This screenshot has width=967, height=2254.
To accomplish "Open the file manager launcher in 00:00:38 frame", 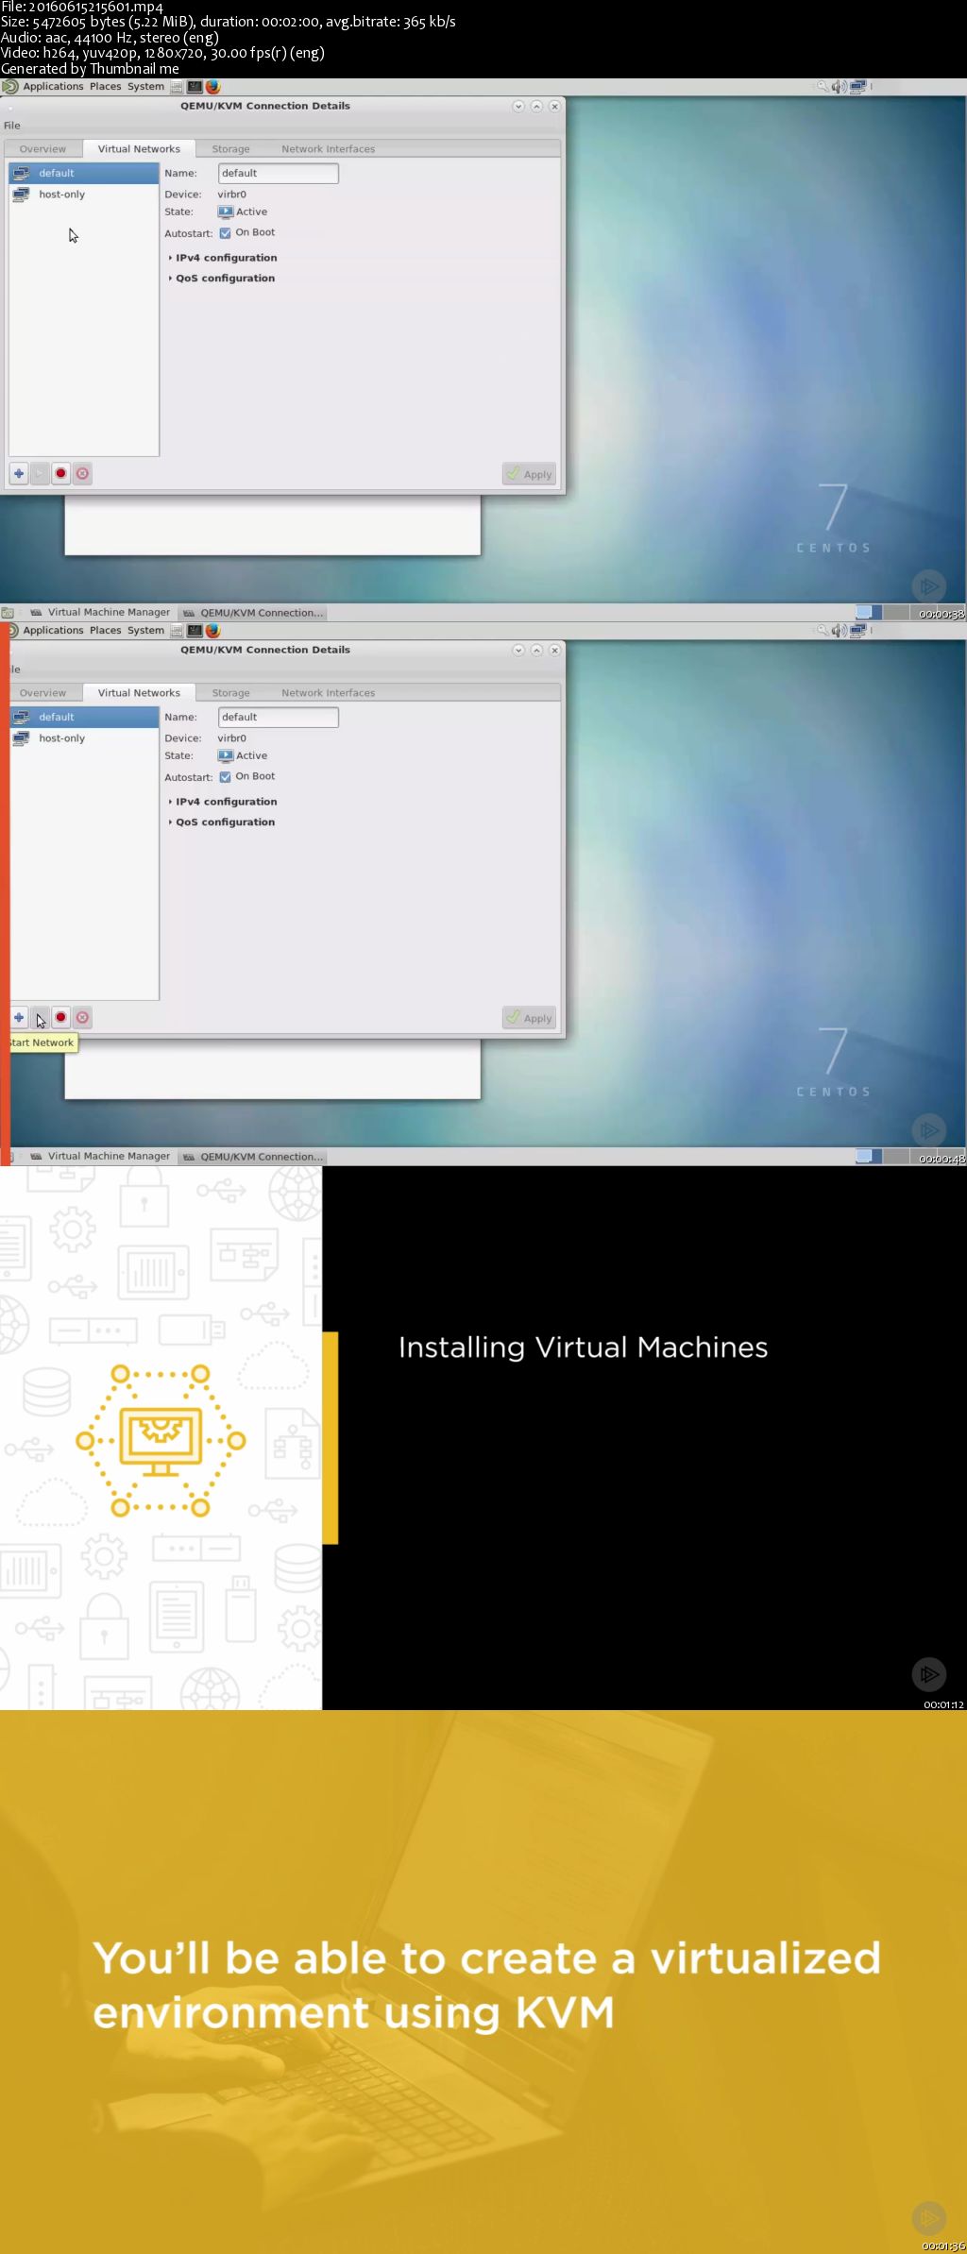I will tap(177, 87).
